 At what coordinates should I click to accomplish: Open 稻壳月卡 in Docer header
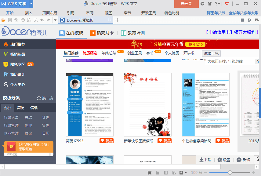coord(102,33)
